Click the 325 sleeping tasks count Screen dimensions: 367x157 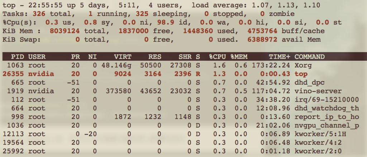[x=142, y=14]
